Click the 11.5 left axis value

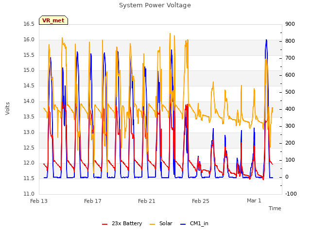[x=29, y=179]
